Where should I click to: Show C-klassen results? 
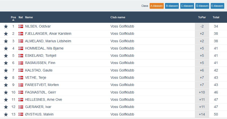[x=187, y=6]
